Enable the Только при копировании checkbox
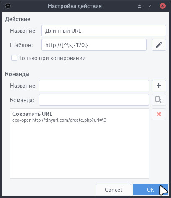The height and width of the screenshot is (198, 171). pyautogui.click(x=14, y=58)
